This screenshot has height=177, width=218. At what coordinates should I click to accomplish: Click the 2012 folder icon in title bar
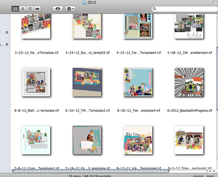(84, 3)
